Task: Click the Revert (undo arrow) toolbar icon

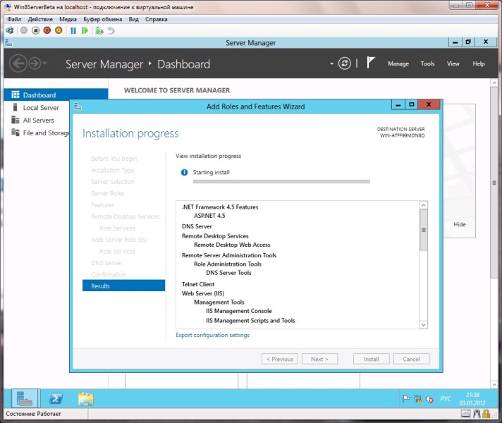Action: click(x=111, y=30)
